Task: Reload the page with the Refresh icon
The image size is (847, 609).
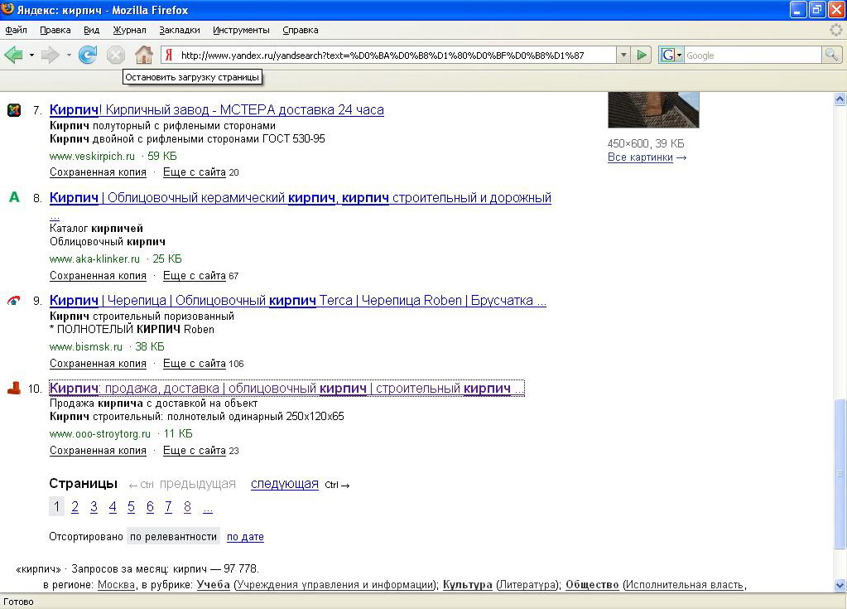Action: (88, 56)
